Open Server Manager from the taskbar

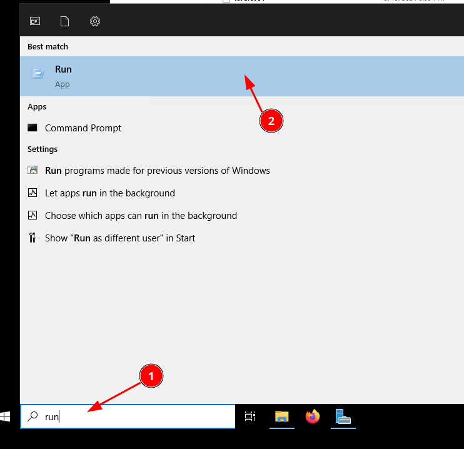tap(343, 416)
